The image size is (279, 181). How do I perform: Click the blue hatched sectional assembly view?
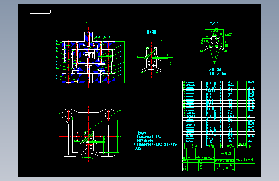[x=88, y=62]
